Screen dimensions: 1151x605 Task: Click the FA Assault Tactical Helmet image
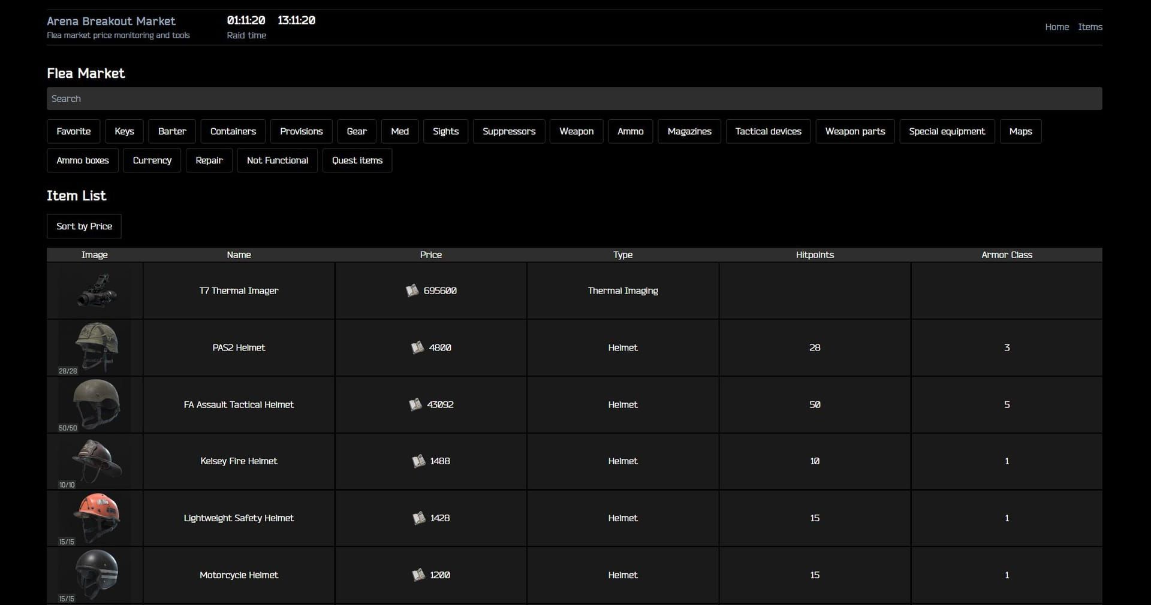tap(94, 404)
